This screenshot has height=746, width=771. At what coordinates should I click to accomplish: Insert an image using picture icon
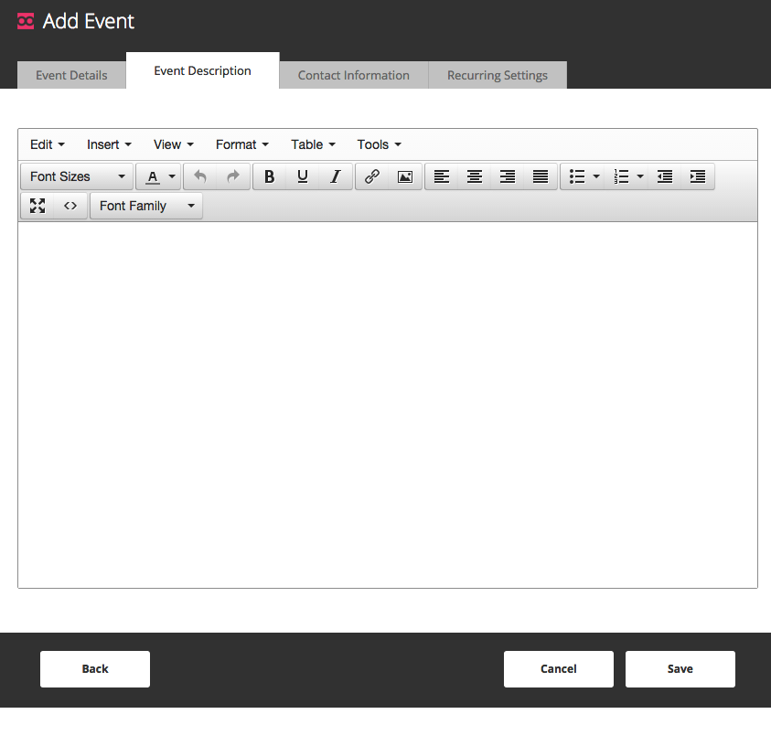point(404,176)
